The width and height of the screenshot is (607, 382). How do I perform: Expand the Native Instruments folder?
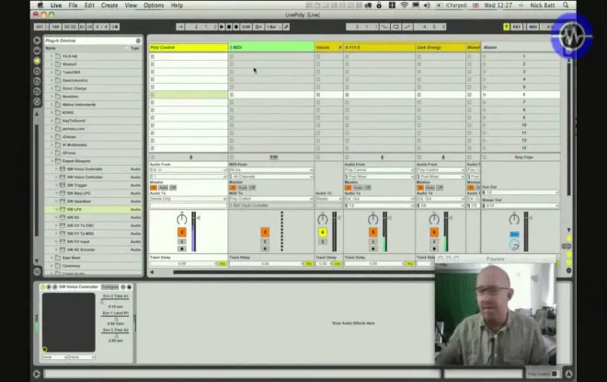52,105
